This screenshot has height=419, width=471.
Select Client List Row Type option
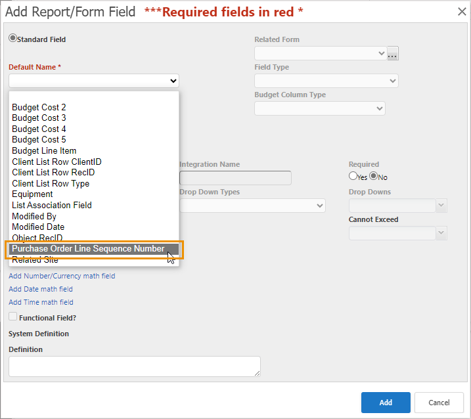pyautogui.click(x=94, y=183)
